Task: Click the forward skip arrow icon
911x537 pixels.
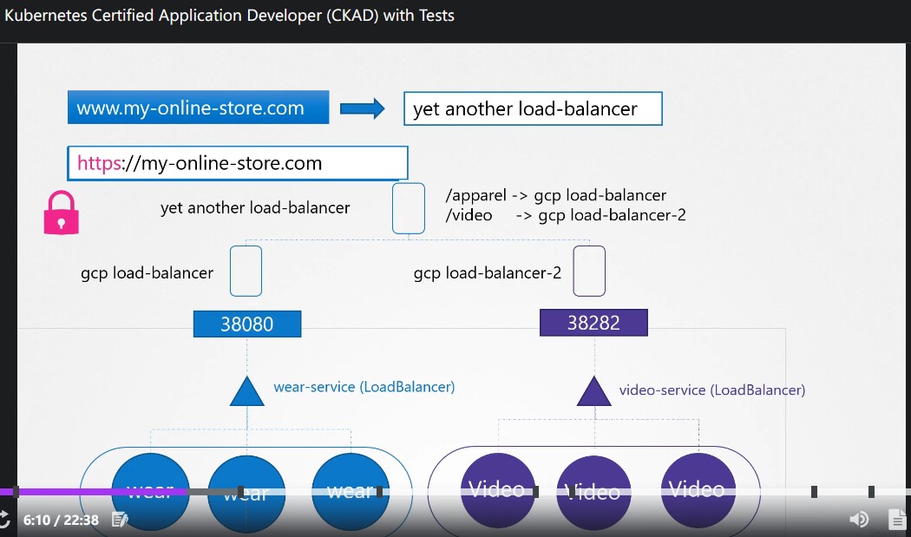Action: pyautogui.click(x=4, y=519)
